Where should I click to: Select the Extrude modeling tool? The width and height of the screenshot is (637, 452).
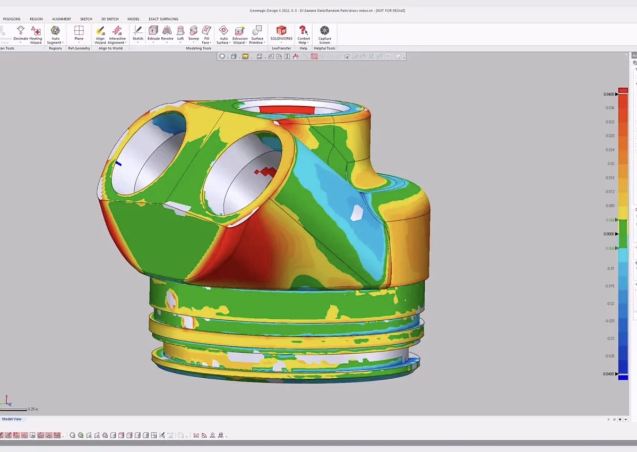pyautogui.click(x=153, y=33)
